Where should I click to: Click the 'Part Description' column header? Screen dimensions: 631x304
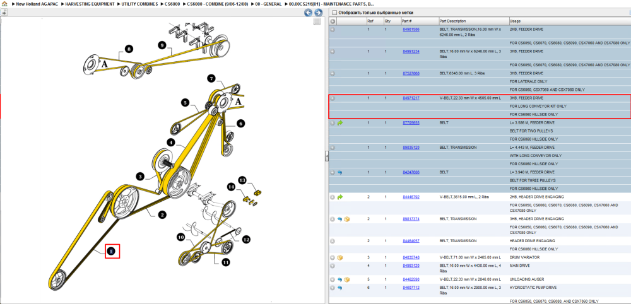point(473,21)
